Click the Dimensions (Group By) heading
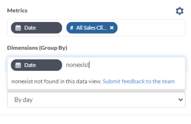191x124 pixels. tap(37, 48)
